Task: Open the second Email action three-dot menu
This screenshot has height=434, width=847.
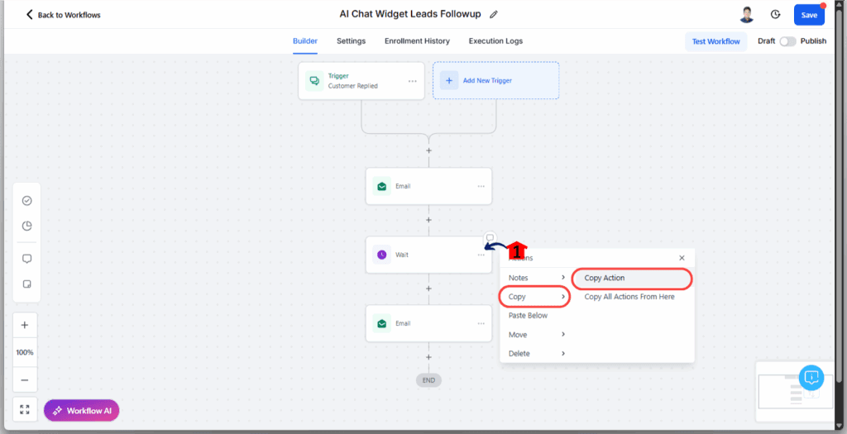Action: [x=481, y=323]
